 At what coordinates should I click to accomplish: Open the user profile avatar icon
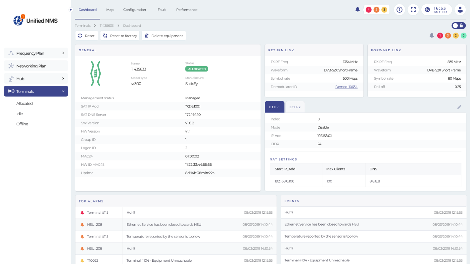point(460,10)
